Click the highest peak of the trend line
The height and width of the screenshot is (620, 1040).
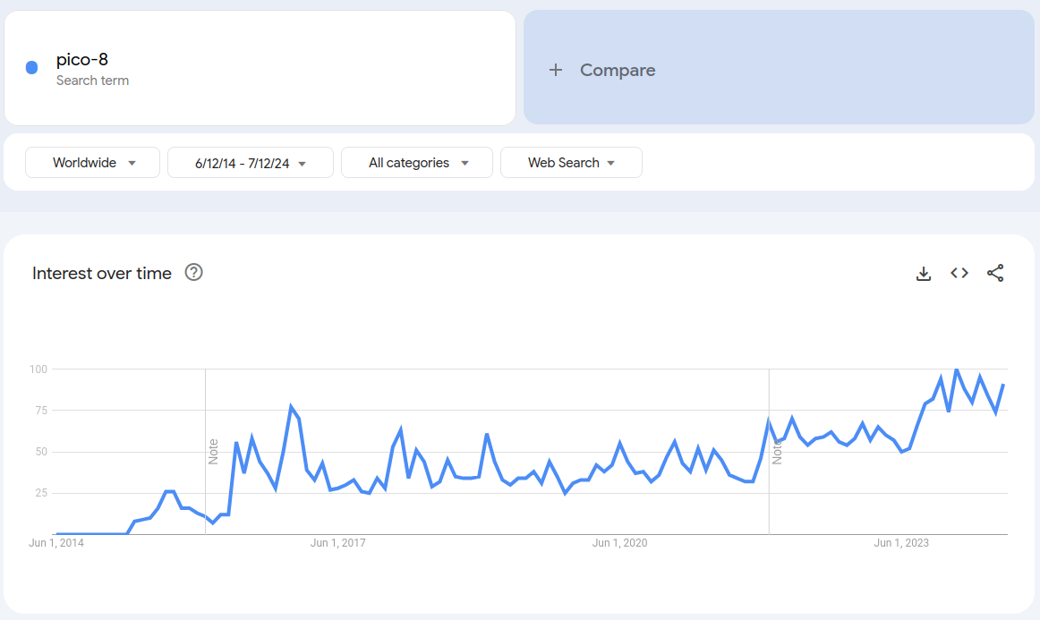956,369
